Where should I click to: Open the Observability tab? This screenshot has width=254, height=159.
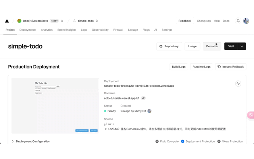tap(100, 30)
